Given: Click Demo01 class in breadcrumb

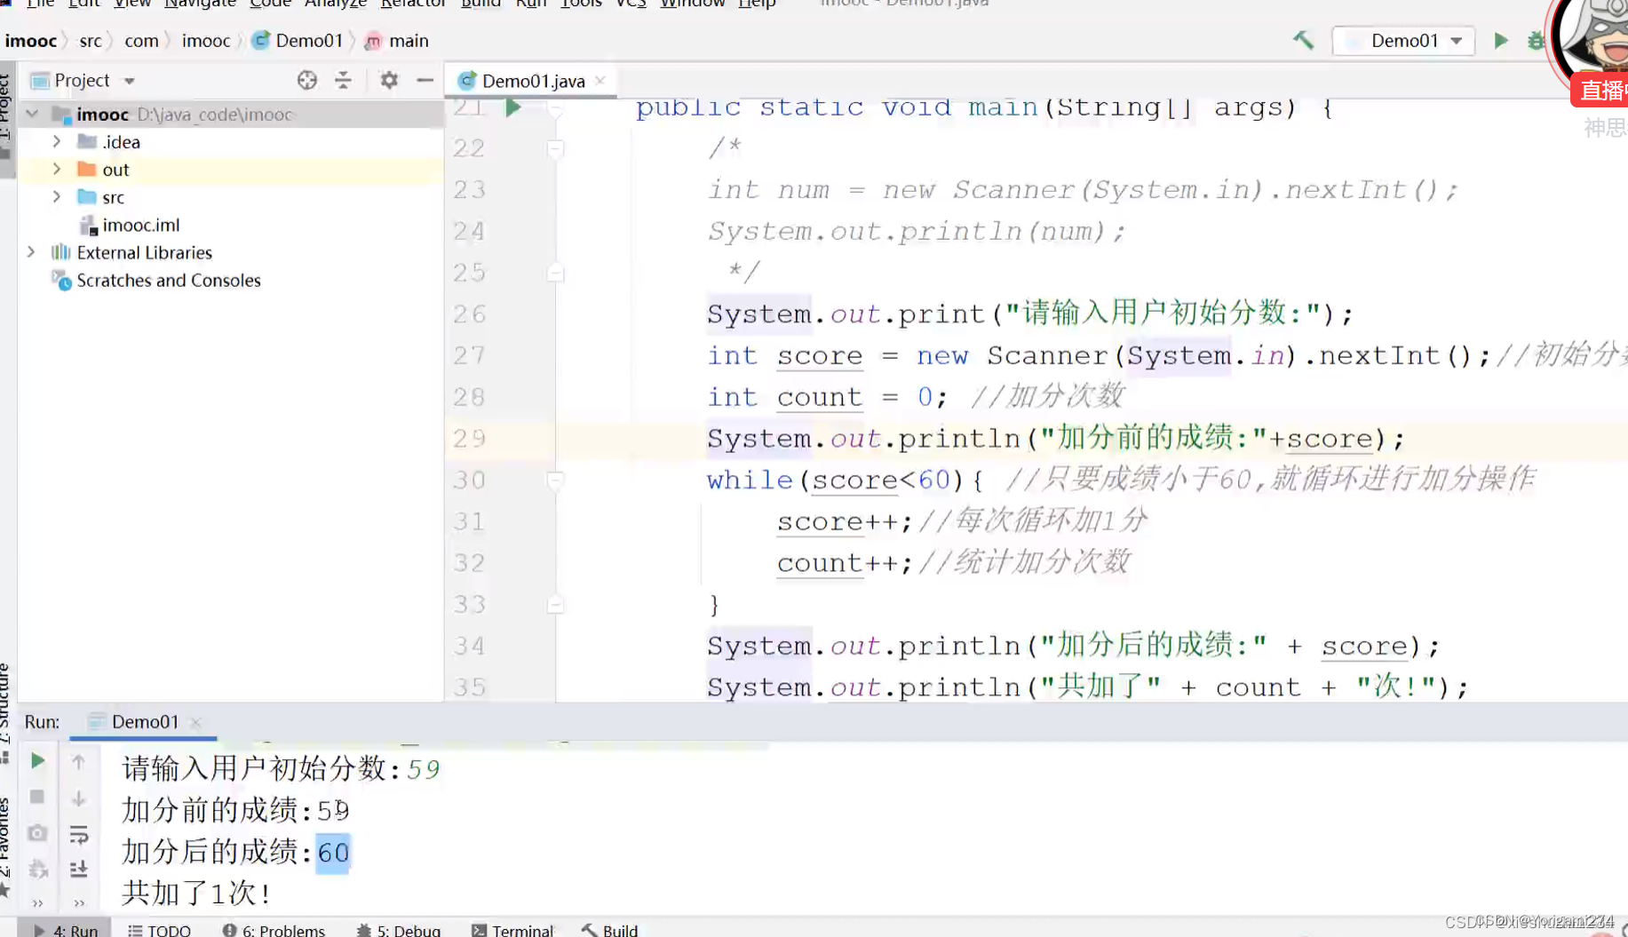Looking at the screenshot, I should 298,41.
